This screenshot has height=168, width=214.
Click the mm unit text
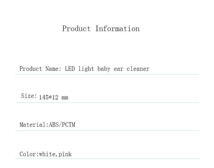pos(65,98)
